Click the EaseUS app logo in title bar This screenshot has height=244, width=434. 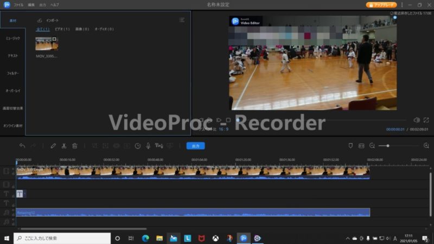(7, 5)
